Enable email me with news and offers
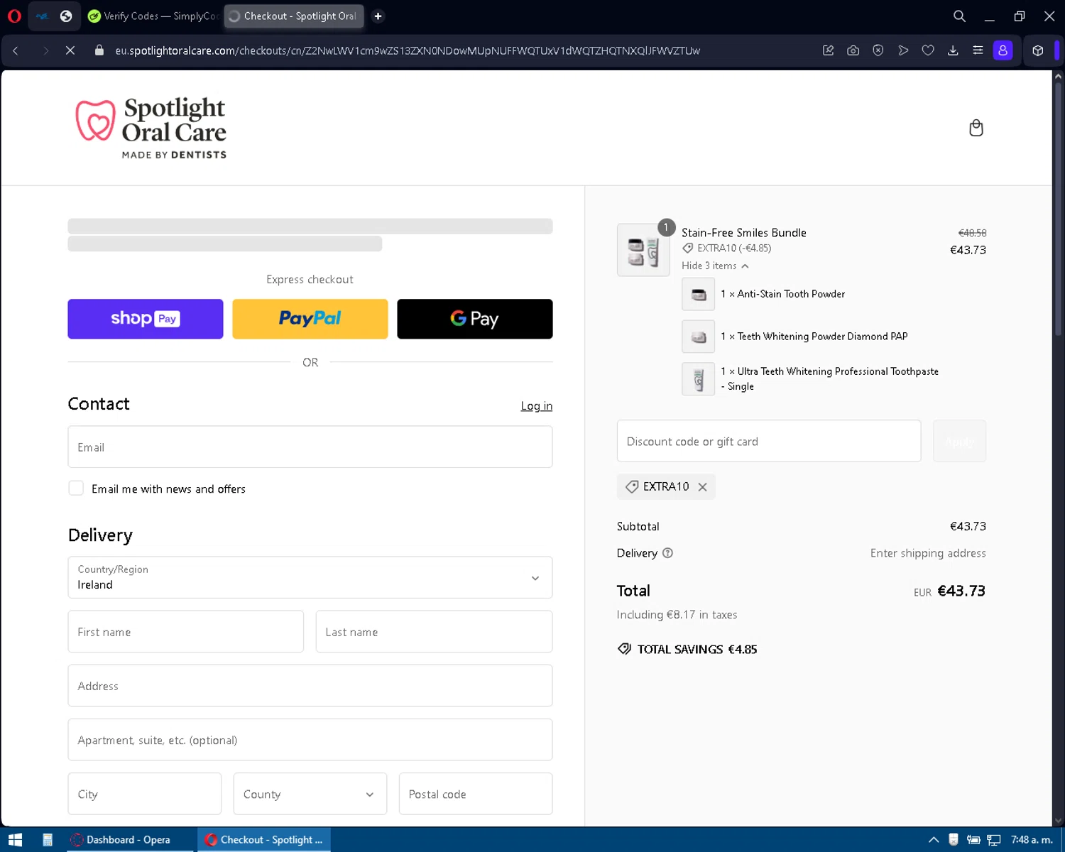Viewport: 1065px width, 852px height. tap(76, 488)
